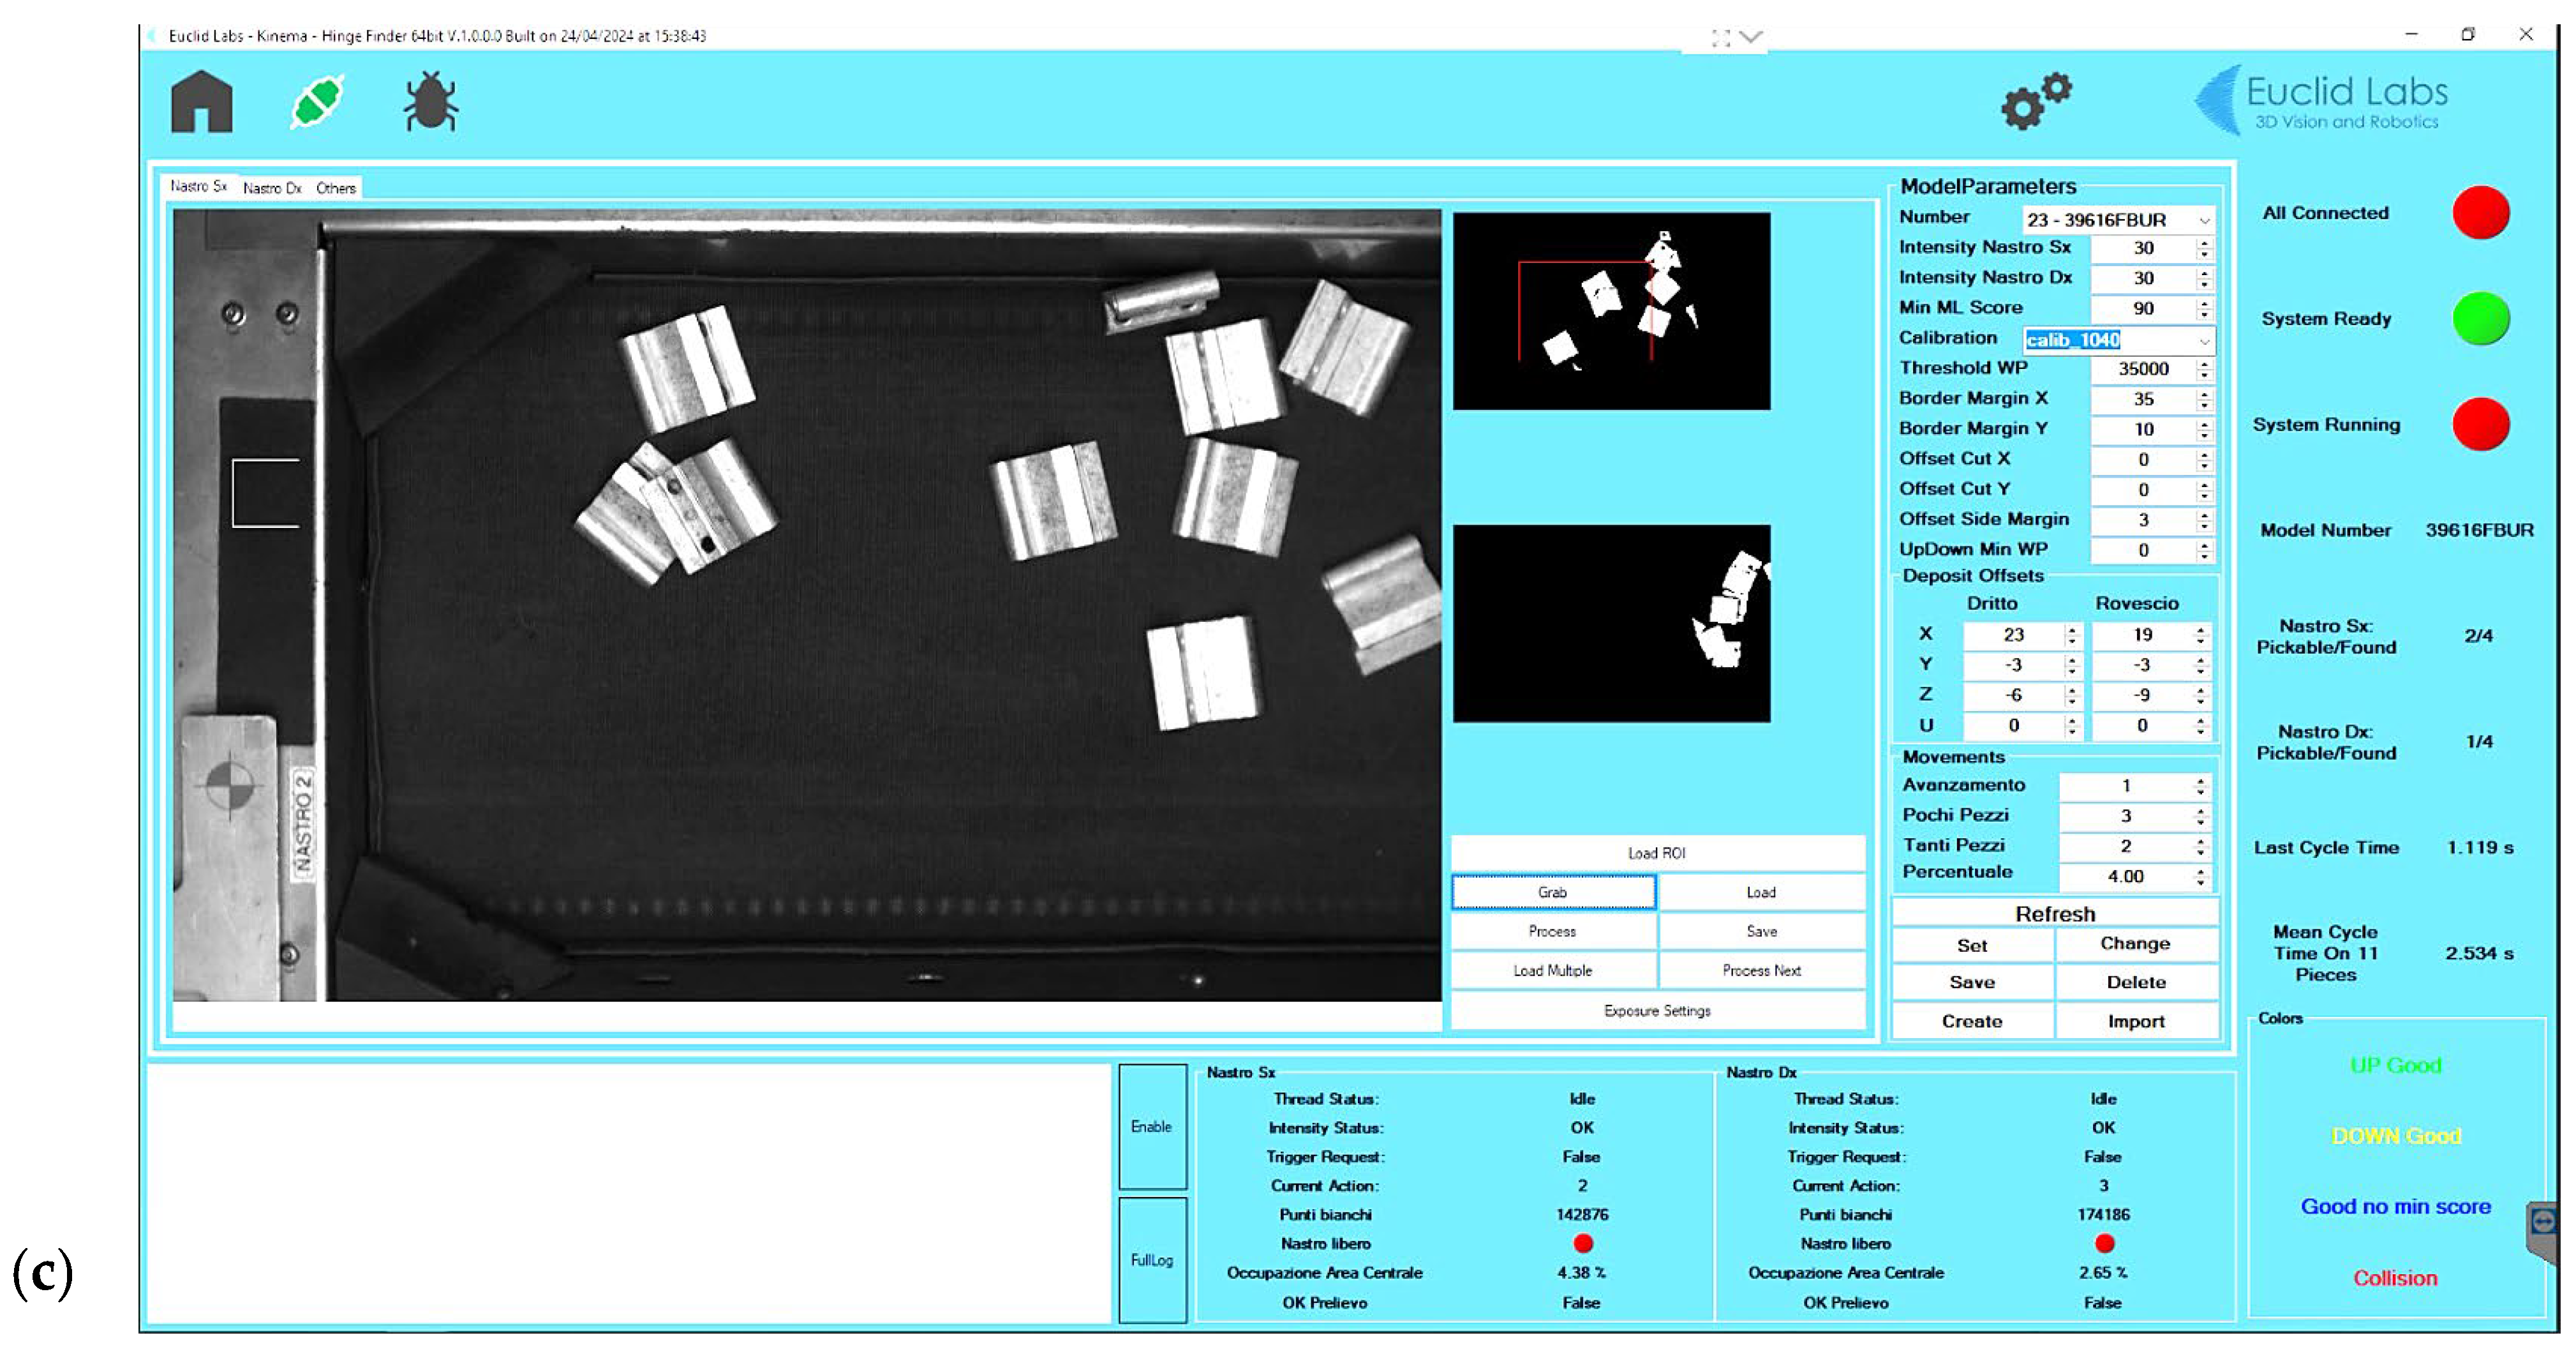Screen dimensions: 2576x1347
Task: Click the Process button
Action: [1553, 931]
